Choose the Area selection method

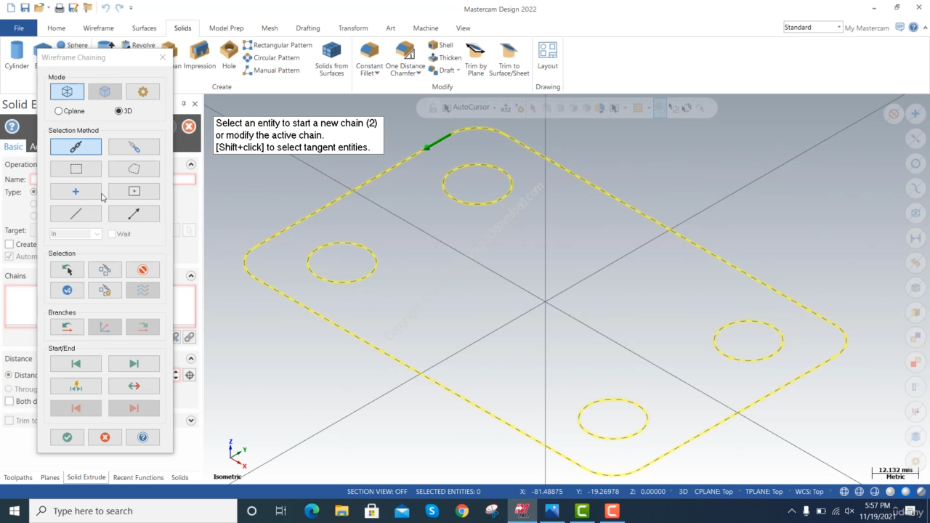pyautogui.click(x=134, y=191)
